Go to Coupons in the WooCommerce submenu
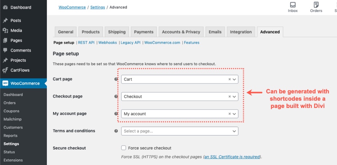Image resolution: width=337 pixels, height=165 pixels. pos(11,111)
